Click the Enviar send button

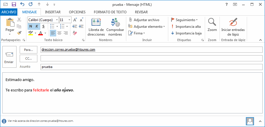click(x=9, y=57)
